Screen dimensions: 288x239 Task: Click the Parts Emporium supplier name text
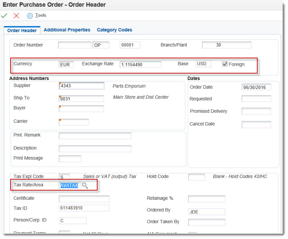(129, 86)
